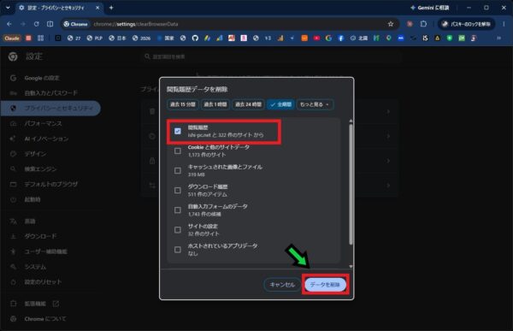Viewport: 513px width, 331px height.
Task: Open the PLP bookmark
Action: pyautogui.click(x=95, y=38)
